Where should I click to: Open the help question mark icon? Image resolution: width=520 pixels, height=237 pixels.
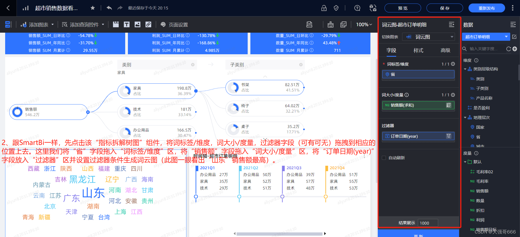pos(357,8)
